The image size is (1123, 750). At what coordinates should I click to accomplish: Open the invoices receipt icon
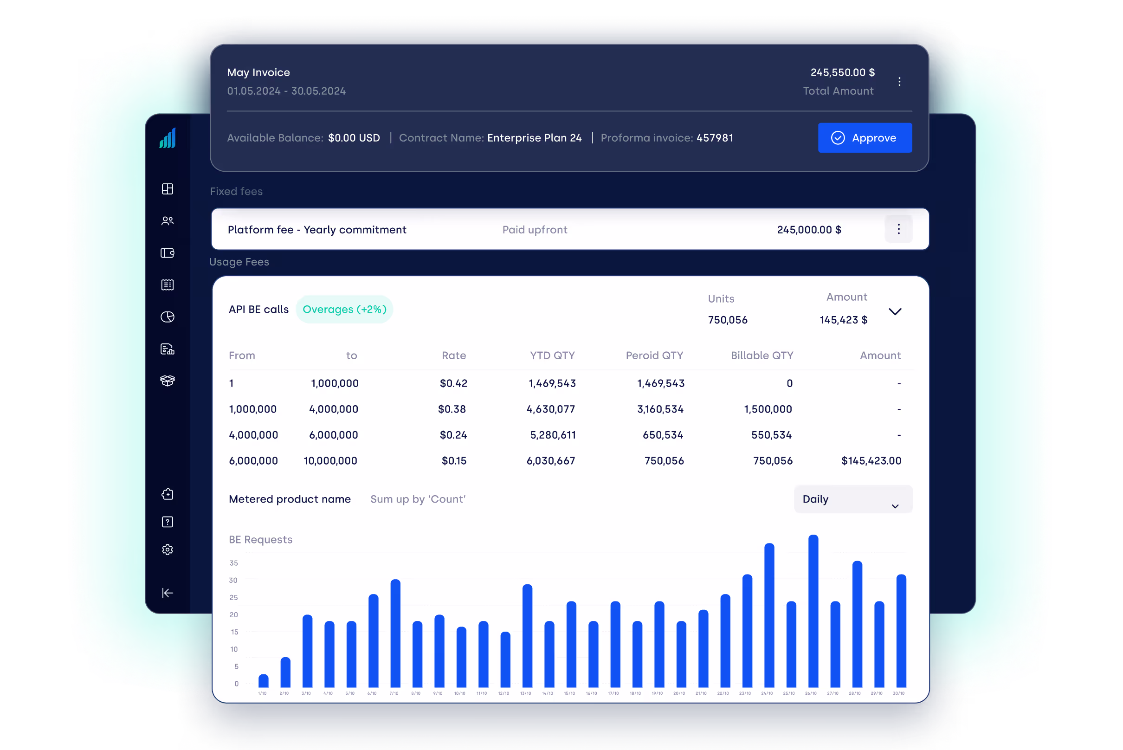coord(168,285)
